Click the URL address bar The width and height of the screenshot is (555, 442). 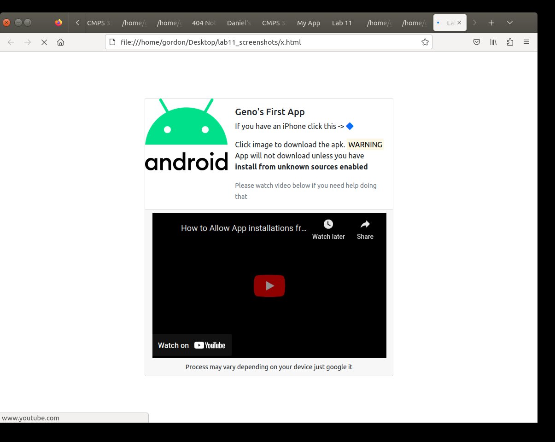pos(267,42)
